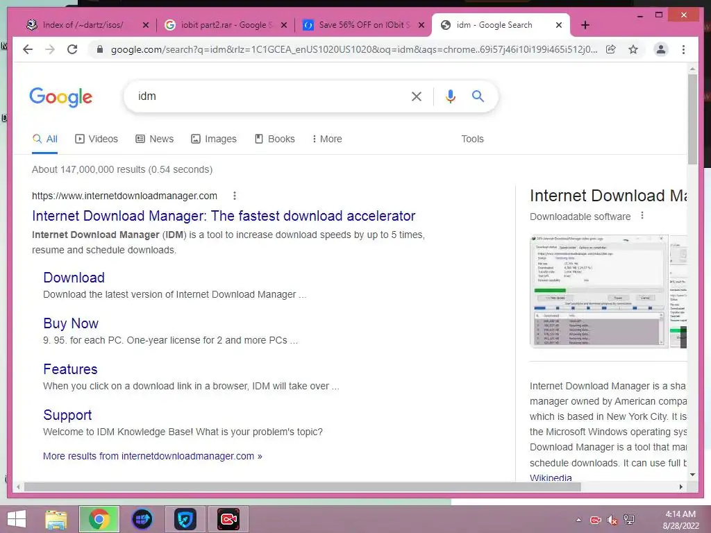711x533 pixels.
Task: Open the IDM screenshot thumbnail in knowledge panel
Action: [x=599, y=291]
